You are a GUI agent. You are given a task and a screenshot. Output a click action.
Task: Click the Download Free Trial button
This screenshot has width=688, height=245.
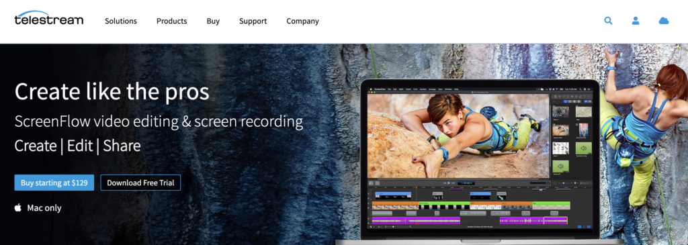[140, 183]
